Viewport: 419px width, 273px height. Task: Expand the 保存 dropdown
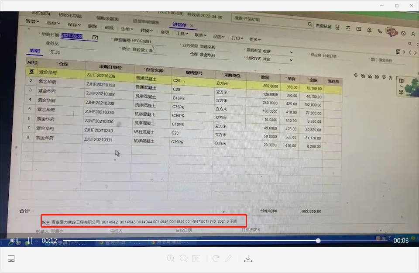pos(74,24)
